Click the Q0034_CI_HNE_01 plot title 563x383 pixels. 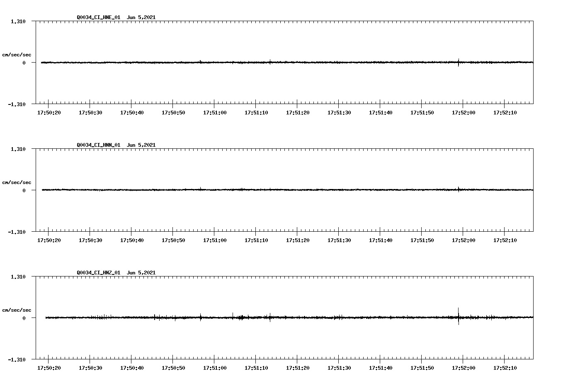coord(116,17)
